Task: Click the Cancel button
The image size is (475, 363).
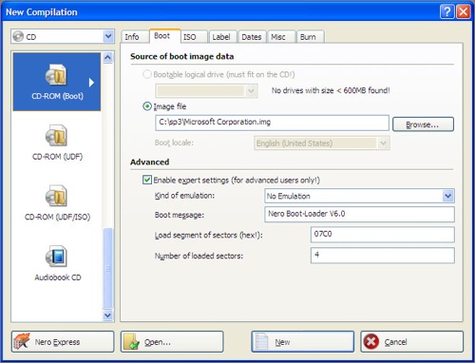Action: (x=412, y=342)
